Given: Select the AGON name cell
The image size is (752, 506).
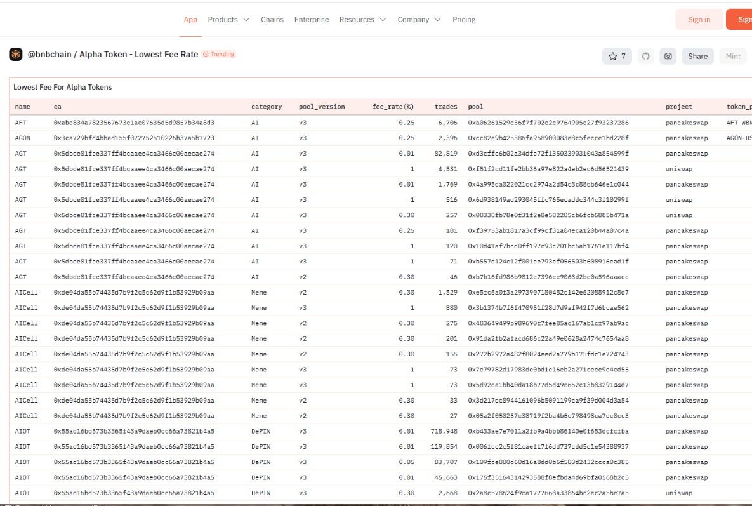Looking at the screenshot, I should [23, 138].
